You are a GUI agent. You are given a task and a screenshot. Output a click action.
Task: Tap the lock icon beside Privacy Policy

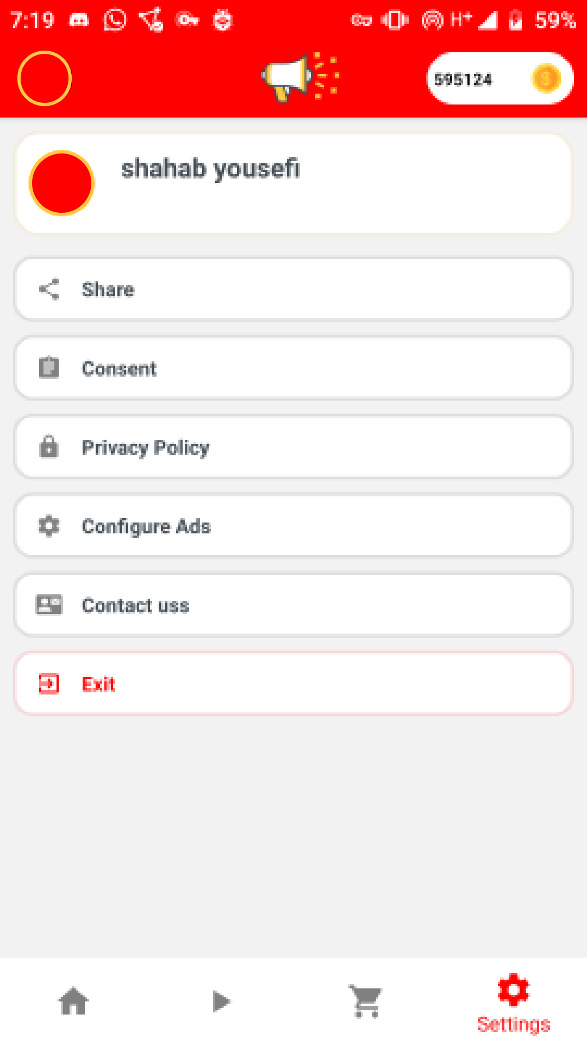[49, 447]
